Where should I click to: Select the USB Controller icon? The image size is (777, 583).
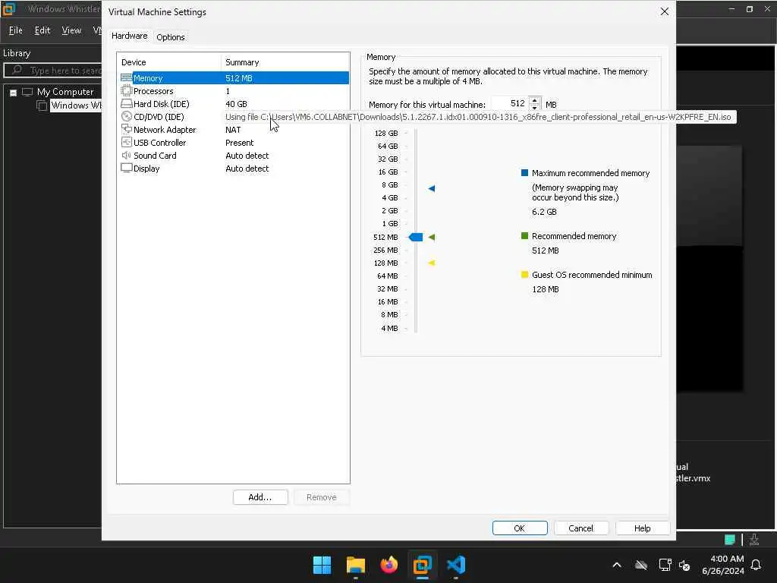(127, 142)
